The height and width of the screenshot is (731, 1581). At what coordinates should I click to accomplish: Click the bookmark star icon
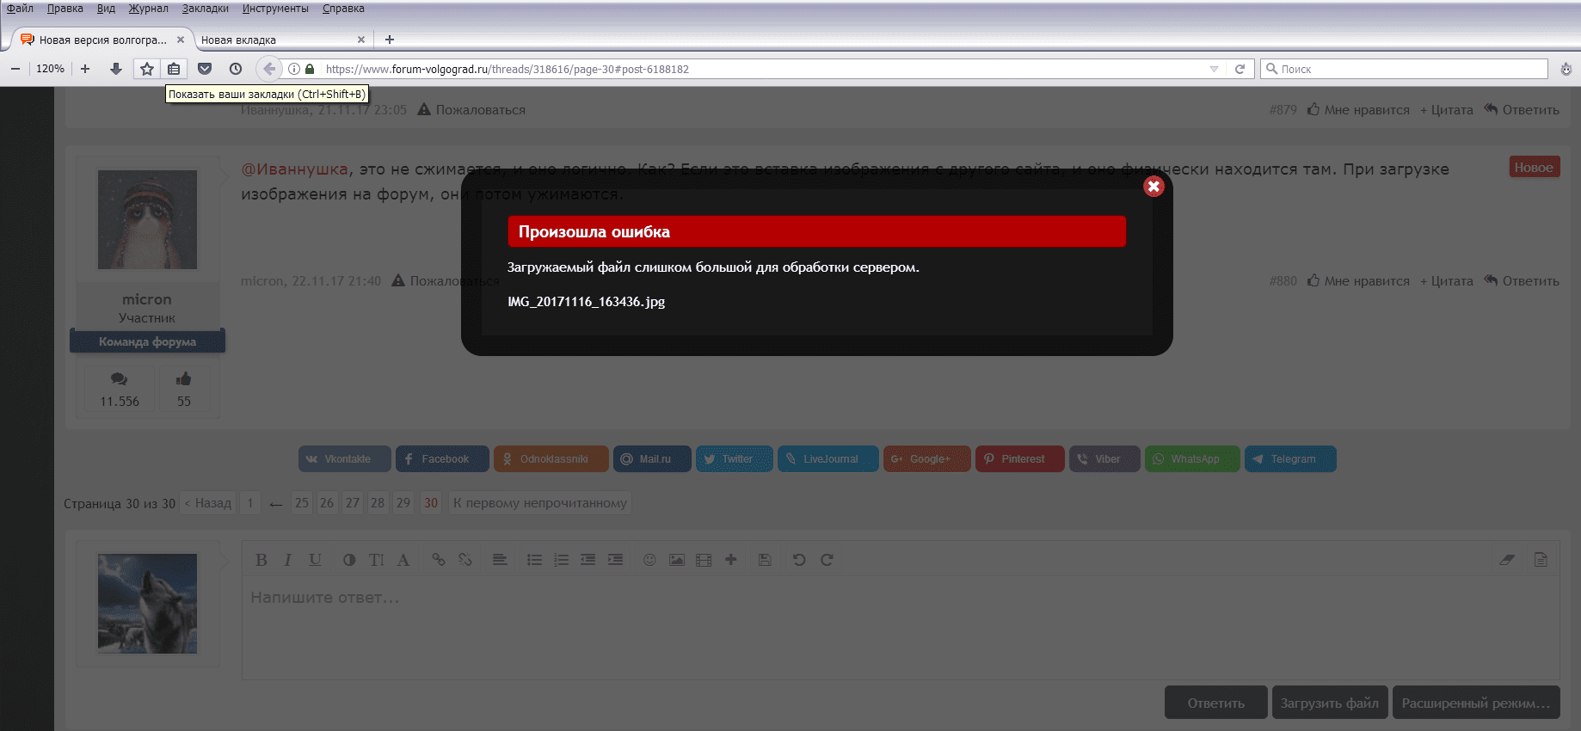tap(147, 69)
